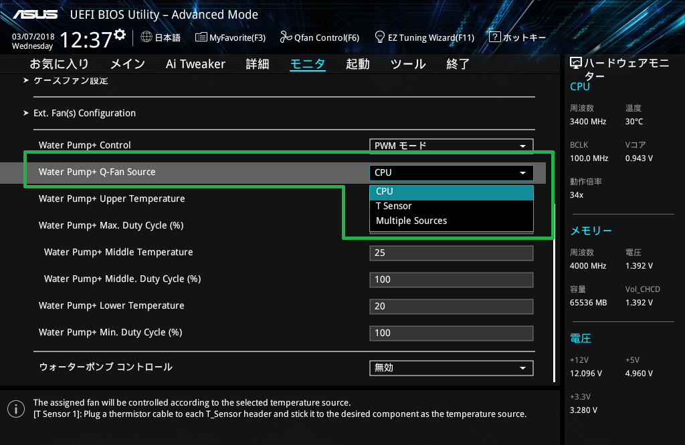Viewport: 685px width, 445px height.
Task: Click the hotkey question mark icon
Action: (494, 37)
